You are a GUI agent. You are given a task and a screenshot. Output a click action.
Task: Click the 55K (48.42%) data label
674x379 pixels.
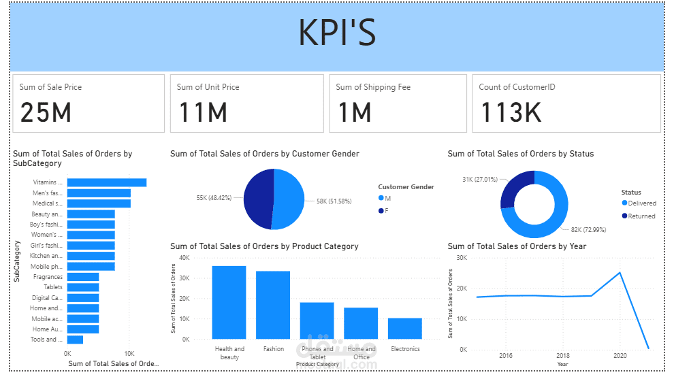tap(214, 197)
